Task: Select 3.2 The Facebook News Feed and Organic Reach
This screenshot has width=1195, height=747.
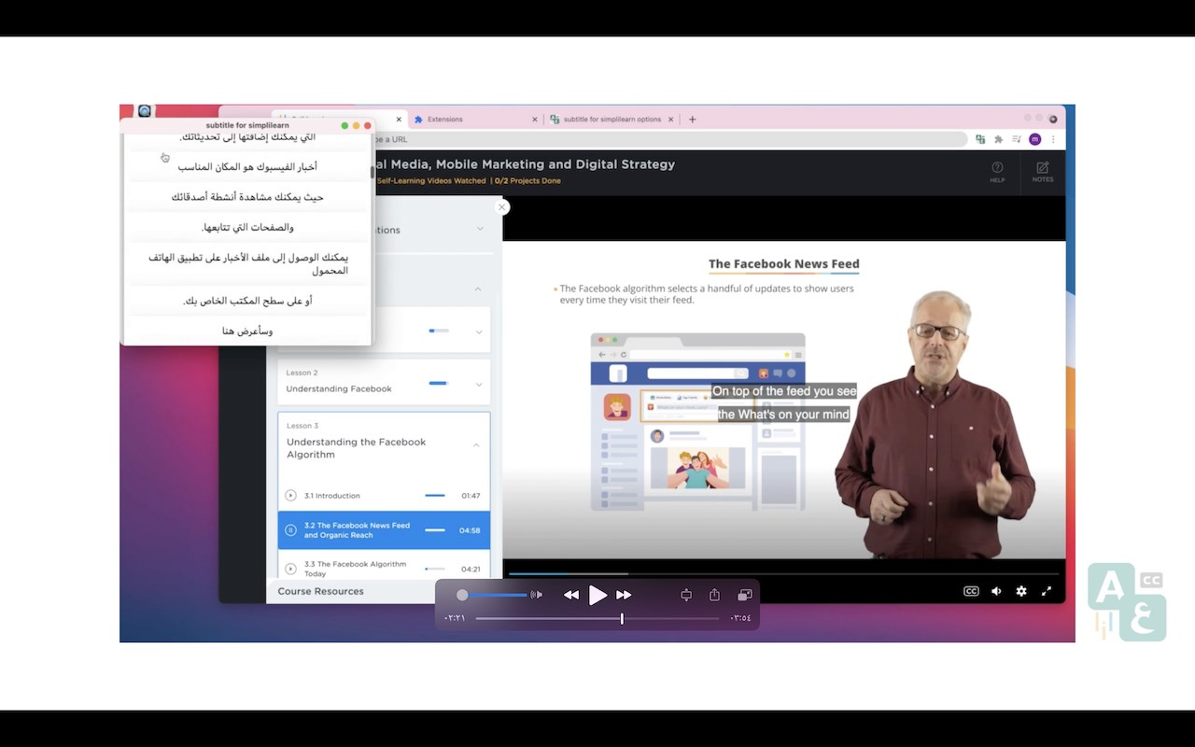Action: pos(384,530)
